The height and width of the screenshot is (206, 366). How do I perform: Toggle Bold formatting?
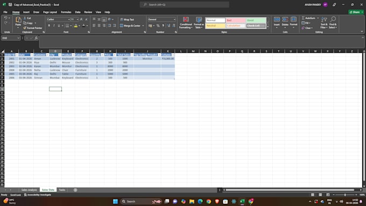tap(49, 25)
